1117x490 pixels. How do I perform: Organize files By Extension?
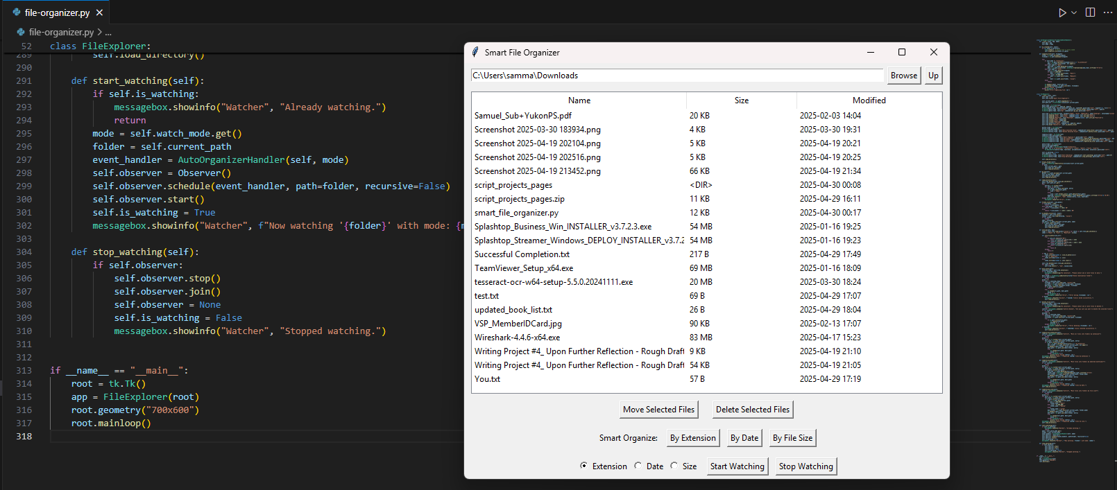(692, 438)
